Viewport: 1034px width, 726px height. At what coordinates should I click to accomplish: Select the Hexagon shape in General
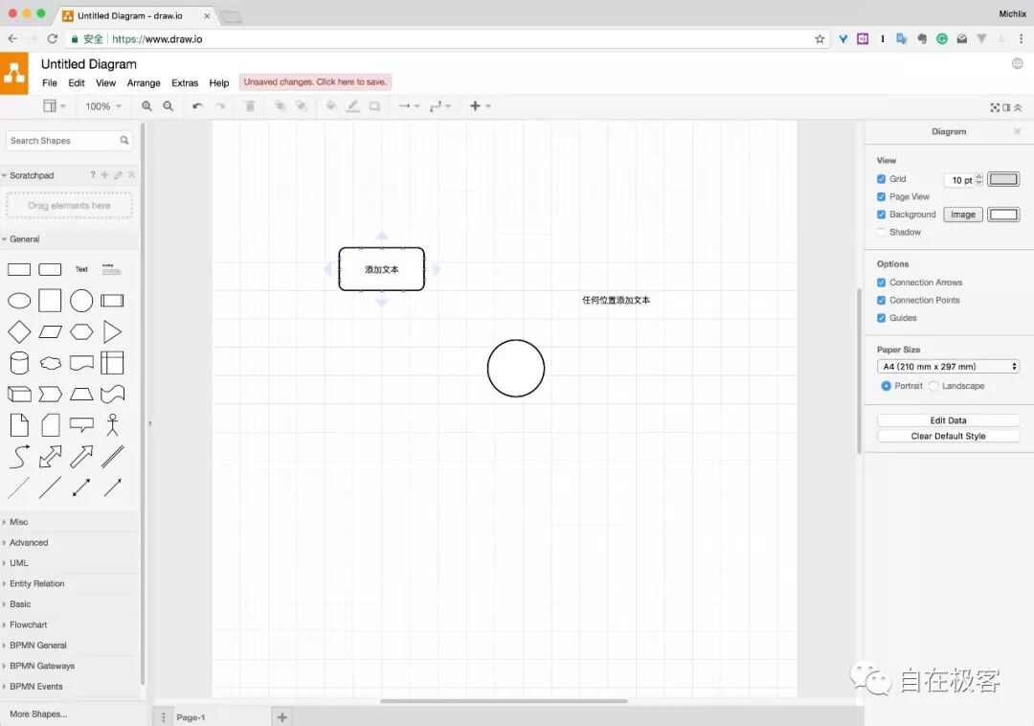tap(81, 331)
